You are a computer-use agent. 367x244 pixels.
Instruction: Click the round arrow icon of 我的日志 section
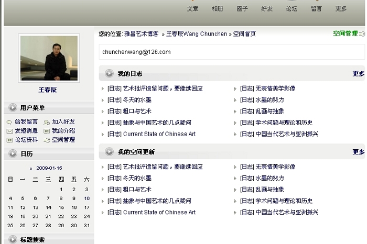click(x=109, y=74)
